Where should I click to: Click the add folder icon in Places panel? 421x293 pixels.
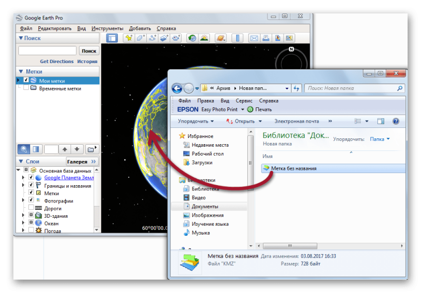point(92,149)
